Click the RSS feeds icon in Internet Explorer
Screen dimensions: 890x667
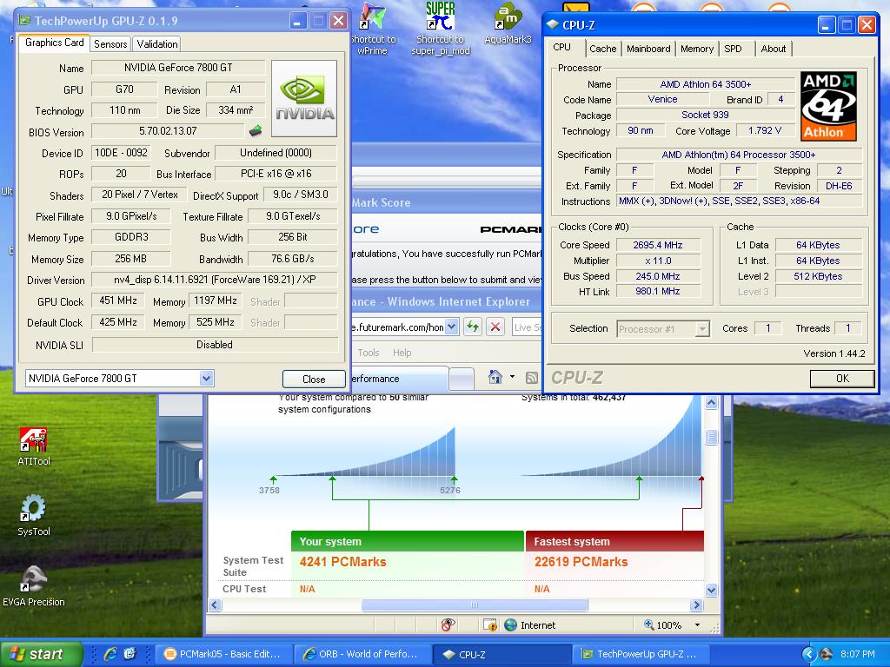(532, 378)
